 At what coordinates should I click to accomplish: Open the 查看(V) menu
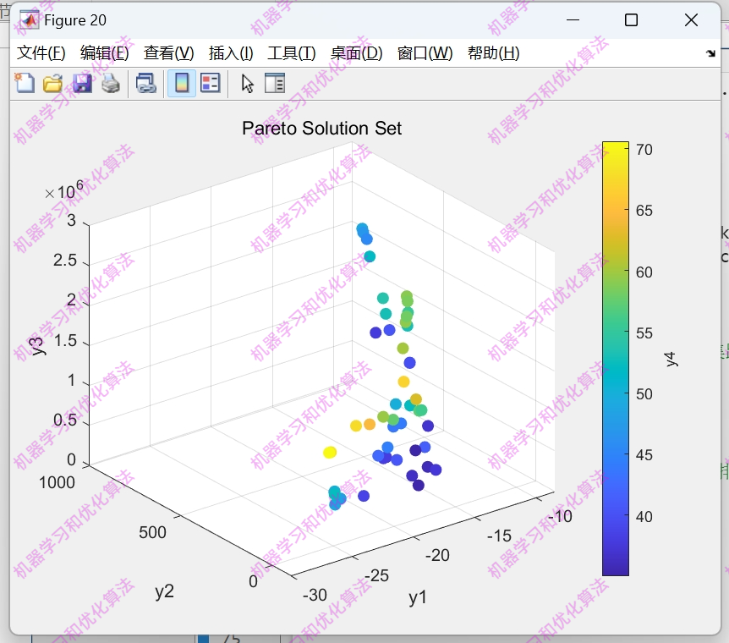click(x=169, y=53)
